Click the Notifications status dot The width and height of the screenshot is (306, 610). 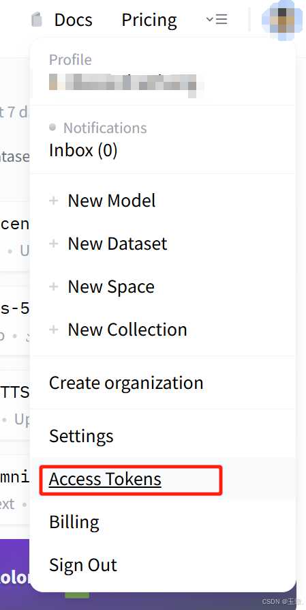(52, 127)
